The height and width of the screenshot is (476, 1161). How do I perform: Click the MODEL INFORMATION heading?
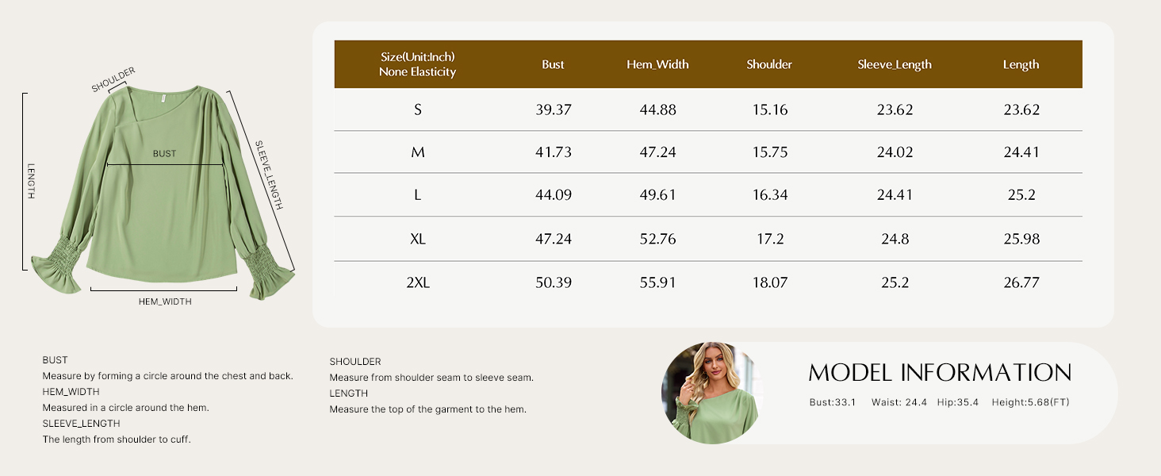940,373
